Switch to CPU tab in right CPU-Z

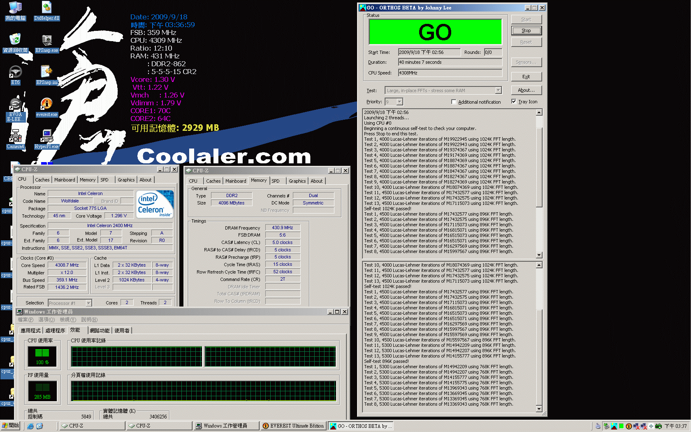click(193, 181)
